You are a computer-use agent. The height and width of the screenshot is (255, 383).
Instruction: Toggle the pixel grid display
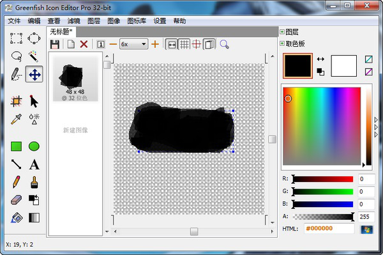184,45
